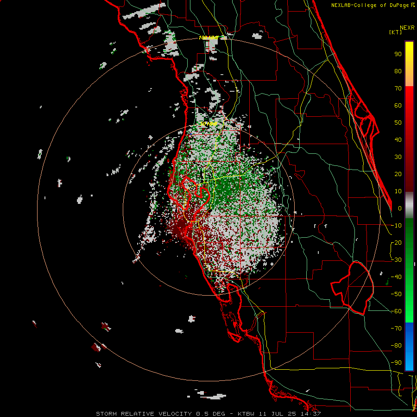This screenshot has width=417, height=417.
Task: Click the positive 50 knot scale label
Action: point(398,123)
